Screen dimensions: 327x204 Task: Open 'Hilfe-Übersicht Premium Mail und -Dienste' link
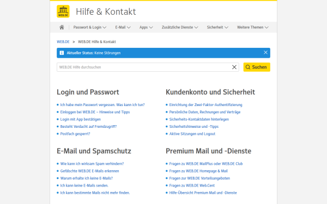203,193
